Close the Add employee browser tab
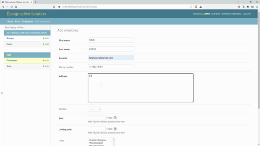This screenshot has height=146, width=260. click(31, 2)
